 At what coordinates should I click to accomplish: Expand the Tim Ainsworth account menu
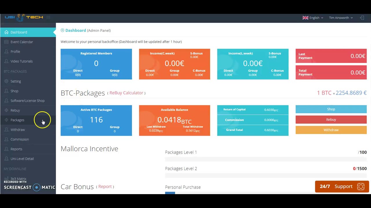pyautogui.click(x=341, y=18)
